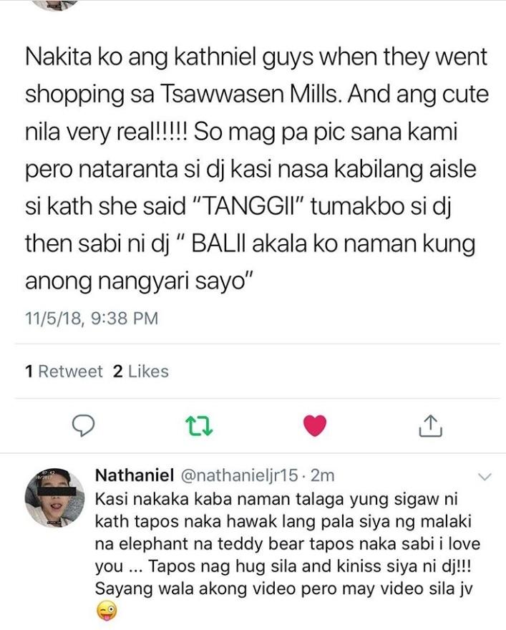Tap the winking tongue emoji
The height and width of the screenshot is (630, 506).
107,611
